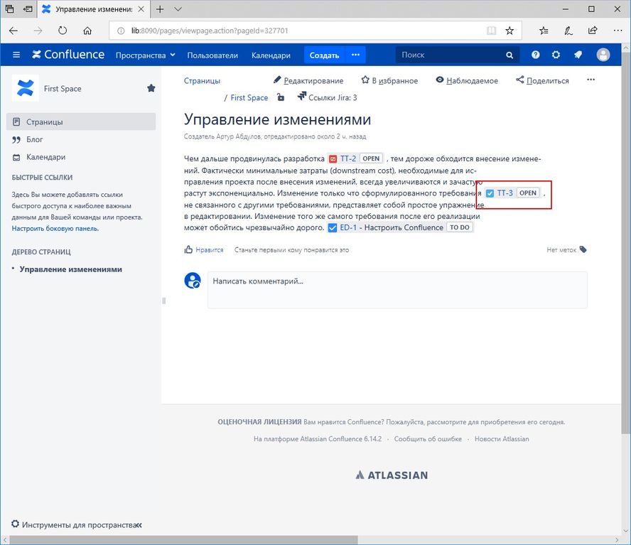Open page restrictions padlock icon
Image resolution: width=631 pixels, height=545 pixels.
tap(281, 97)
